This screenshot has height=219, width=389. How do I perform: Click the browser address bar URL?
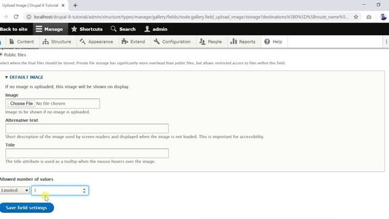pos(191,17)
